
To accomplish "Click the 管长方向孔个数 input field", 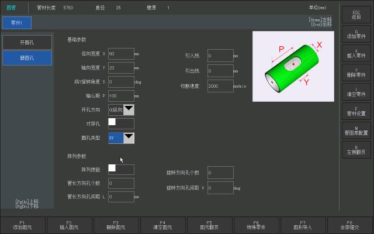I will pyautogui.click(x=121, y=183).
